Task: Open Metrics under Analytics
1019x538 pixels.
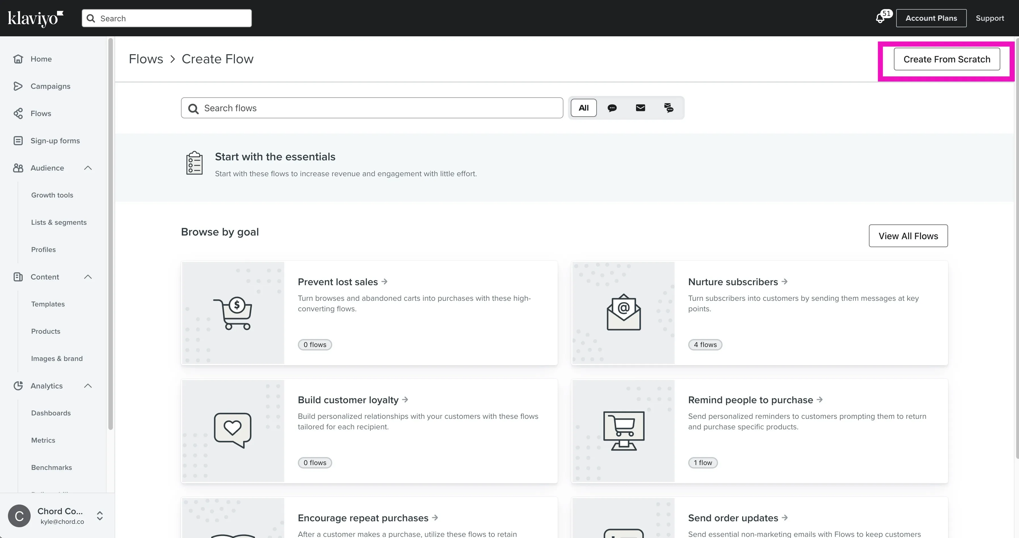Action: tap(43, 440)
